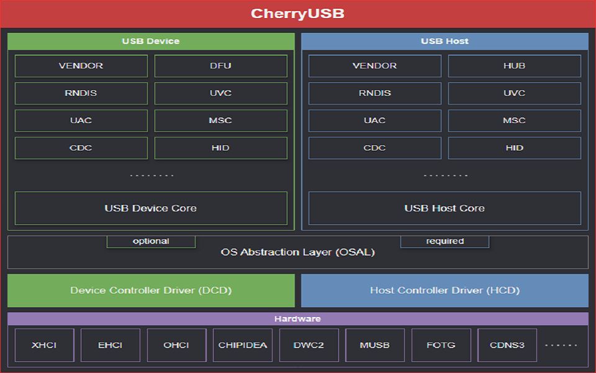Click the UAC block in USB Device column
Image resolution: width=596 pixels, height=373 pixels.
(81, 121)
